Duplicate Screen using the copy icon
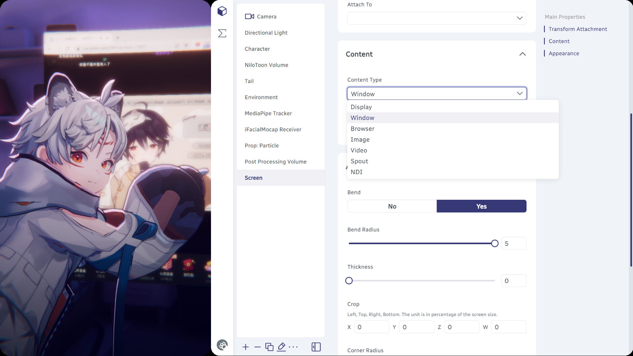The image size is (633, 356). (269, 347)
